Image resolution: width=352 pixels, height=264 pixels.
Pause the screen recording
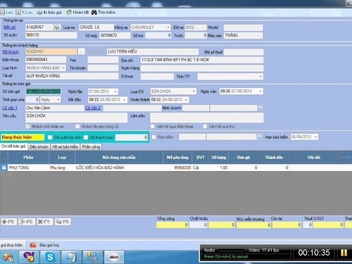344,253
